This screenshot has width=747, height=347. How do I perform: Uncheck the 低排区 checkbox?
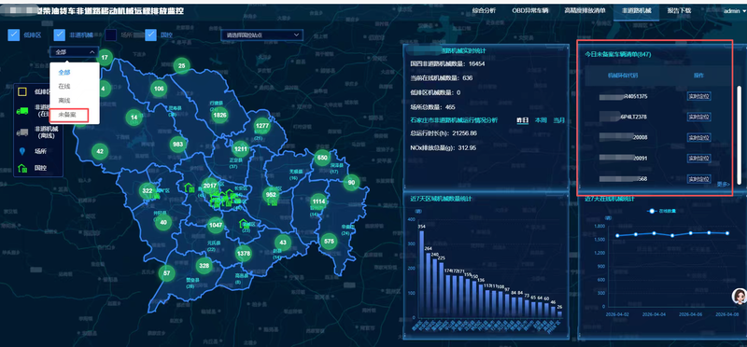click(14, 35)
